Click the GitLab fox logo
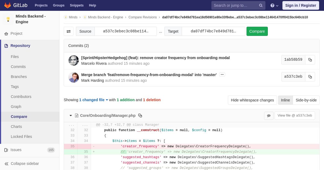This screenshot has width=324, height=170. click(x=8, y=5)
